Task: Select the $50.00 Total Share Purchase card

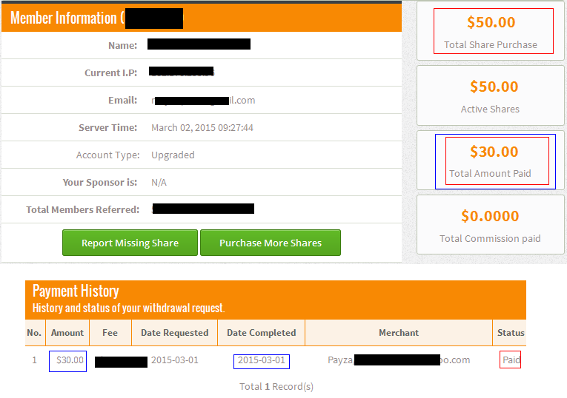Action: (490, 32)
